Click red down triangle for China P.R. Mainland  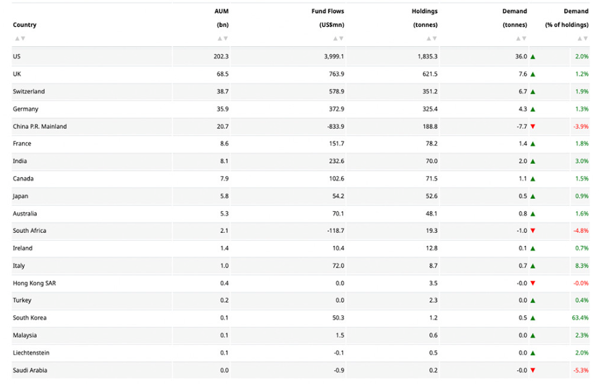click(x=533, y=126)
